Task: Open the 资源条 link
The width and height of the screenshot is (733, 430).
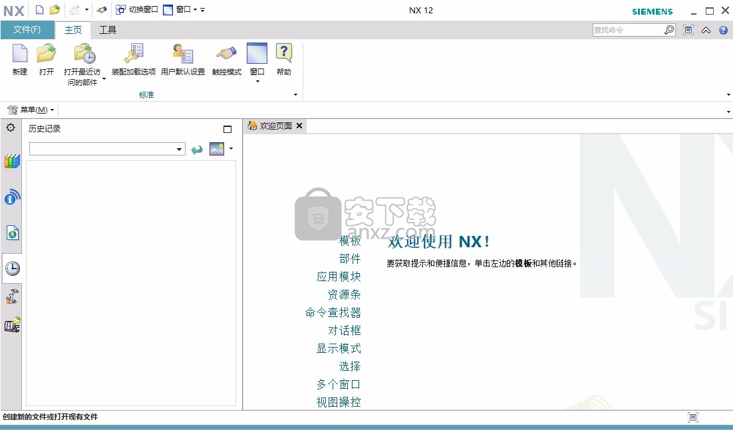Action: click(344, 294)
